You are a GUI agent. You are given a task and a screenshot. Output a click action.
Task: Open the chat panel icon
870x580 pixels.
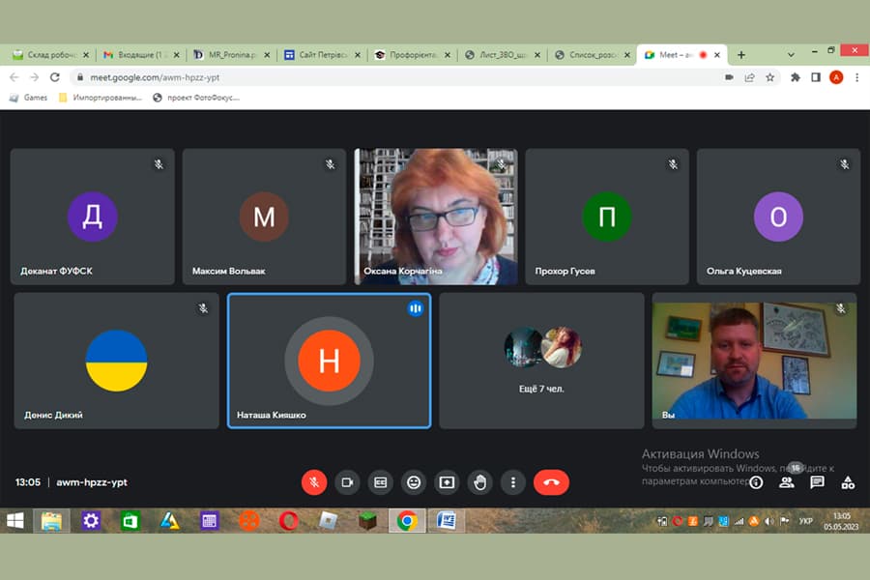[x=817, y=481]
